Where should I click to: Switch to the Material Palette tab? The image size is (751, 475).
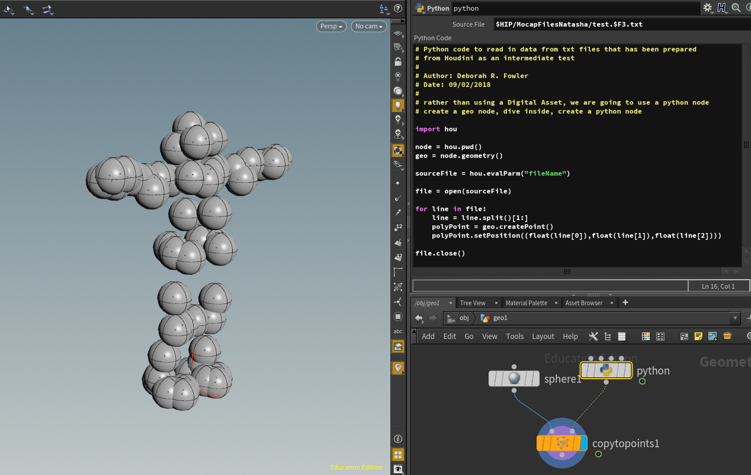point(526,303)
